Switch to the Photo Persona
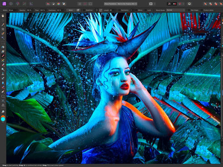This screenshot has width=223, height=167. (4, 4)
